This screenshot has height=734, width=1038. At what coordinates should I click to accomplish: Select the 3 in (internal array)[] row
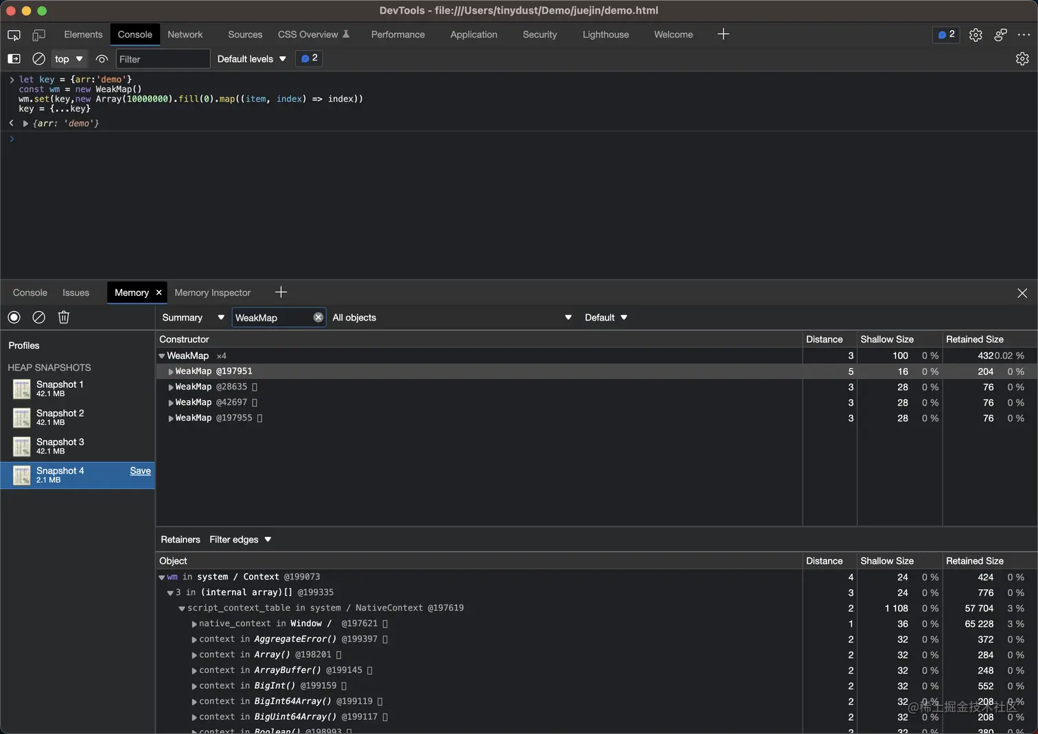(596, 593)
